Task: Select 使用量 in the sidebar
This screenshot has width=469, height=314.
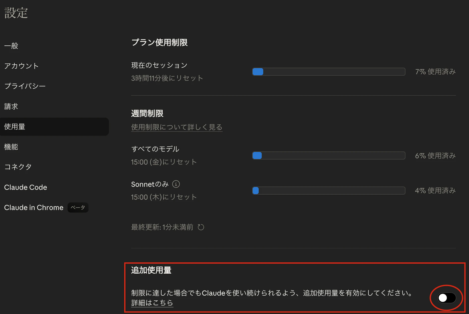Action: pyautogui.click(x=54, y=127)
